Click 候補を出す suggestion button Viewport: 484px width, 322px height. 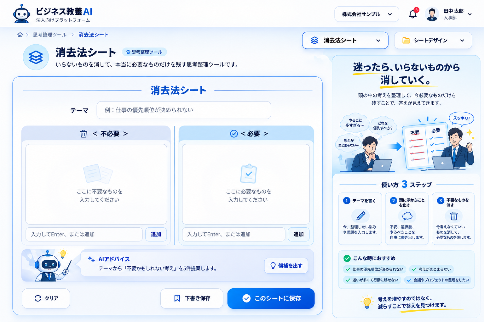pyautogui.click(x=286, y=266)
